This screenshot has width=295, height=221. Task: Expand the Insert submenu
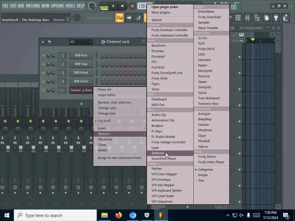120,129
